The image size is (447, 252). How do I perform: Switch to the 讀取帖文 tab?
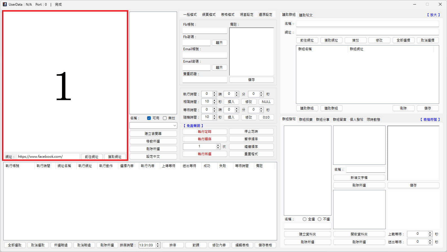(x=306, y=15)
